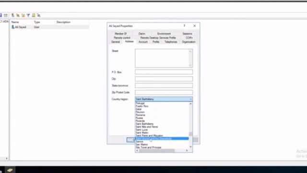Switch to the COM+ tab
This screenshot has height=173, width=307.
pos(189,37)
